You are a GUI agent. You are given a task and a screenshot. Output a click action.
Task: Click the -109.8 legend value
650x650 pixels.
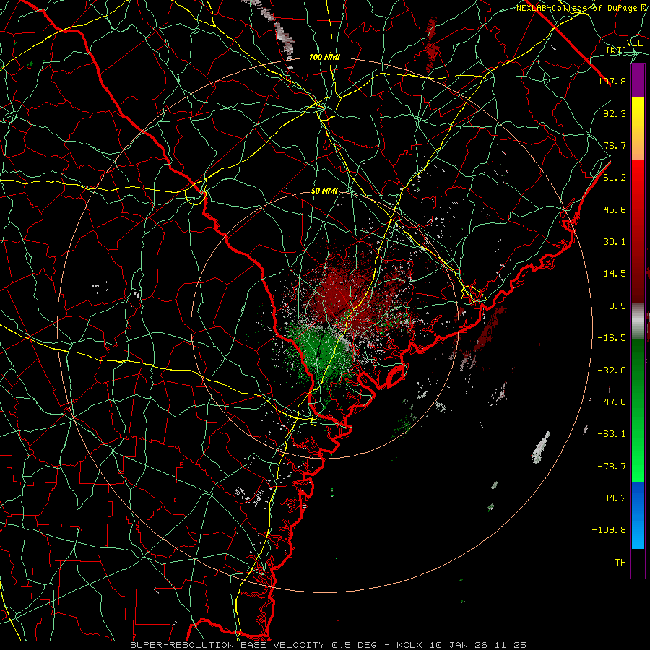pyautogui.click(x=609, y=530)
